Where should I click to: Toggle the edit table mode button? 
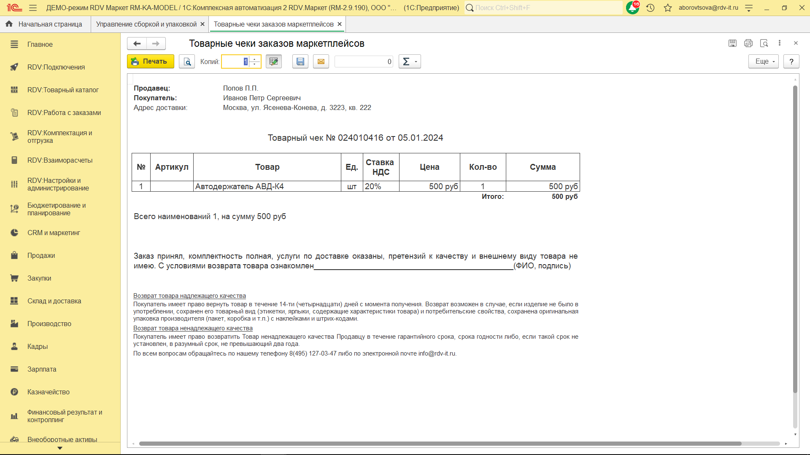pos(274,62)
